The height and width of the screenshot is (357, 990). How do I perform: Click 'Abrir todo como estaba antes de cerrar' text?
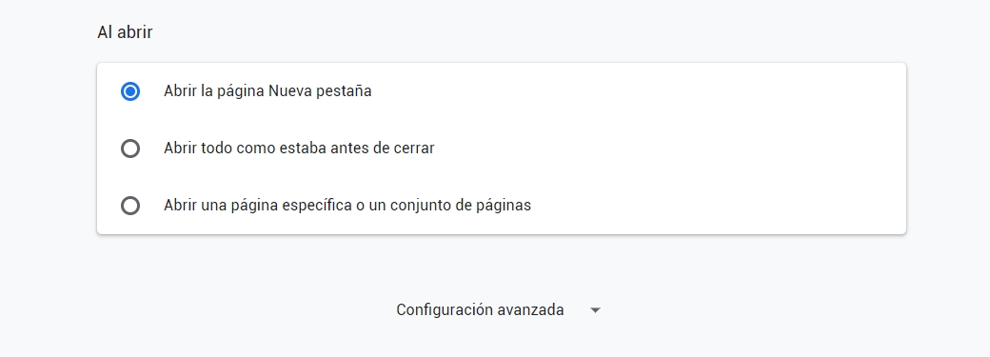(299, 149)
